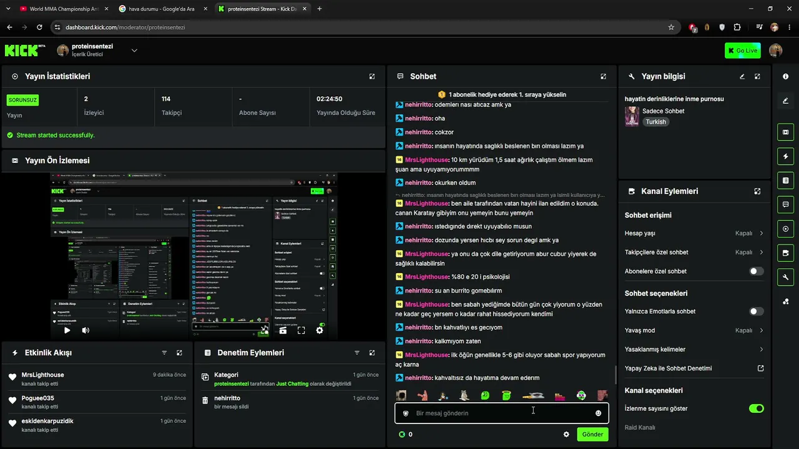
Task: Expand the Hesap yaşı setting
Action: [694, 233]
